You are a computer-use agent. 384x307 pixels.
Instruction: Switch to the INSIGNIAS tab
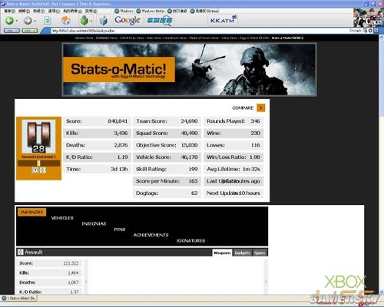94,223
